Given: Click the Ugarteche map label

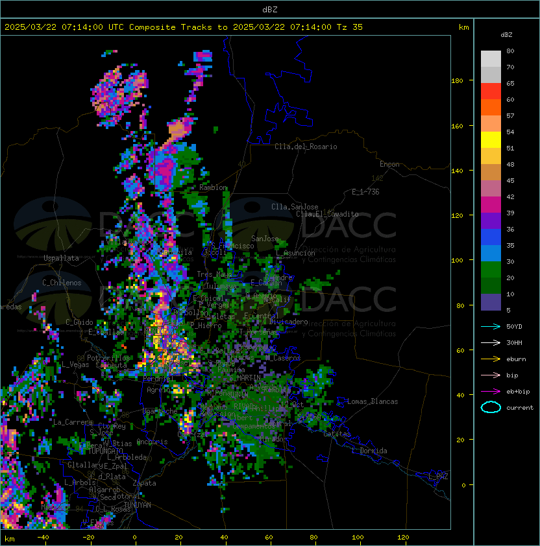Looking at the screenshot, I should point(160,411).
